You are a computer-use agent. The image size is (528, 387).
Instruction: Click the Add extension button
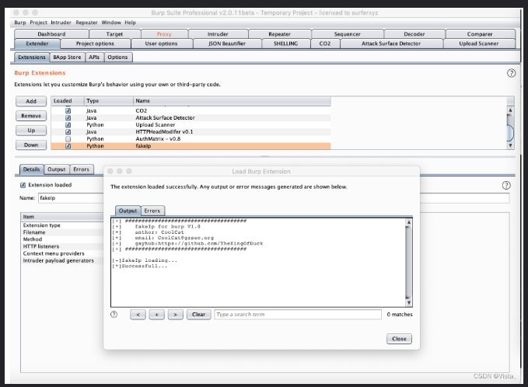(x=31, y=101)
